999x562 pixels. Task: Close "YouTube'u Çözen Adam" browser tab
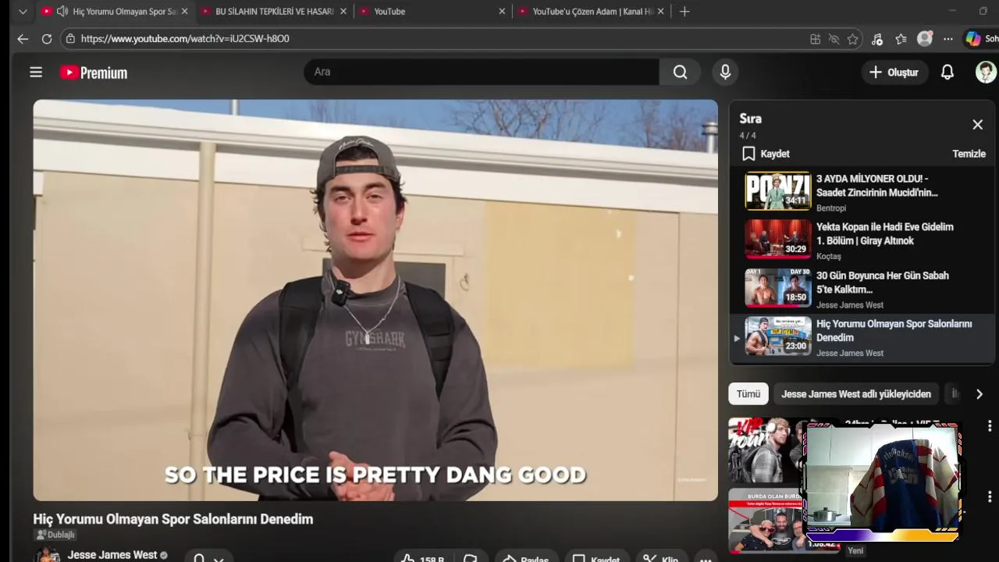click(x=661, y=12)
